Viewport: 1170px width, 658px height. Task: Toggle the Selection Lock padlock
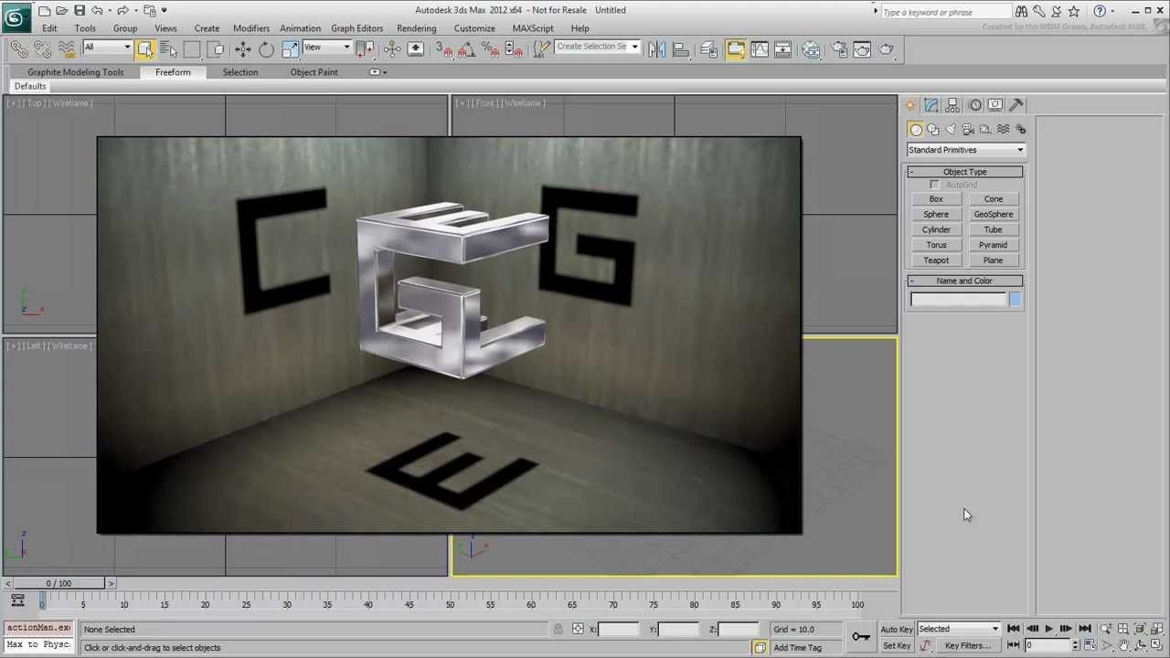(558, 629)
